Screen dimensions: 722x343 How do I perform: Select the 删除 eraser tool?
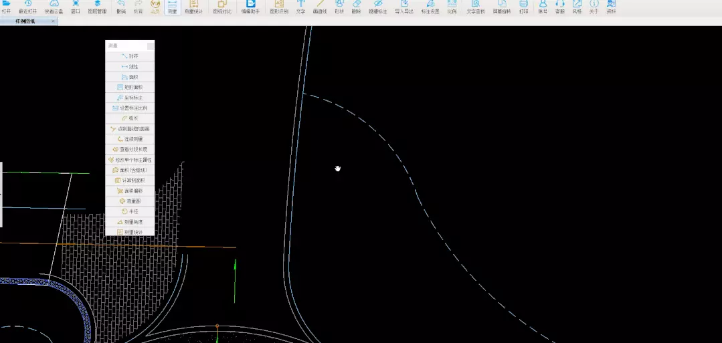pos(356,7)
